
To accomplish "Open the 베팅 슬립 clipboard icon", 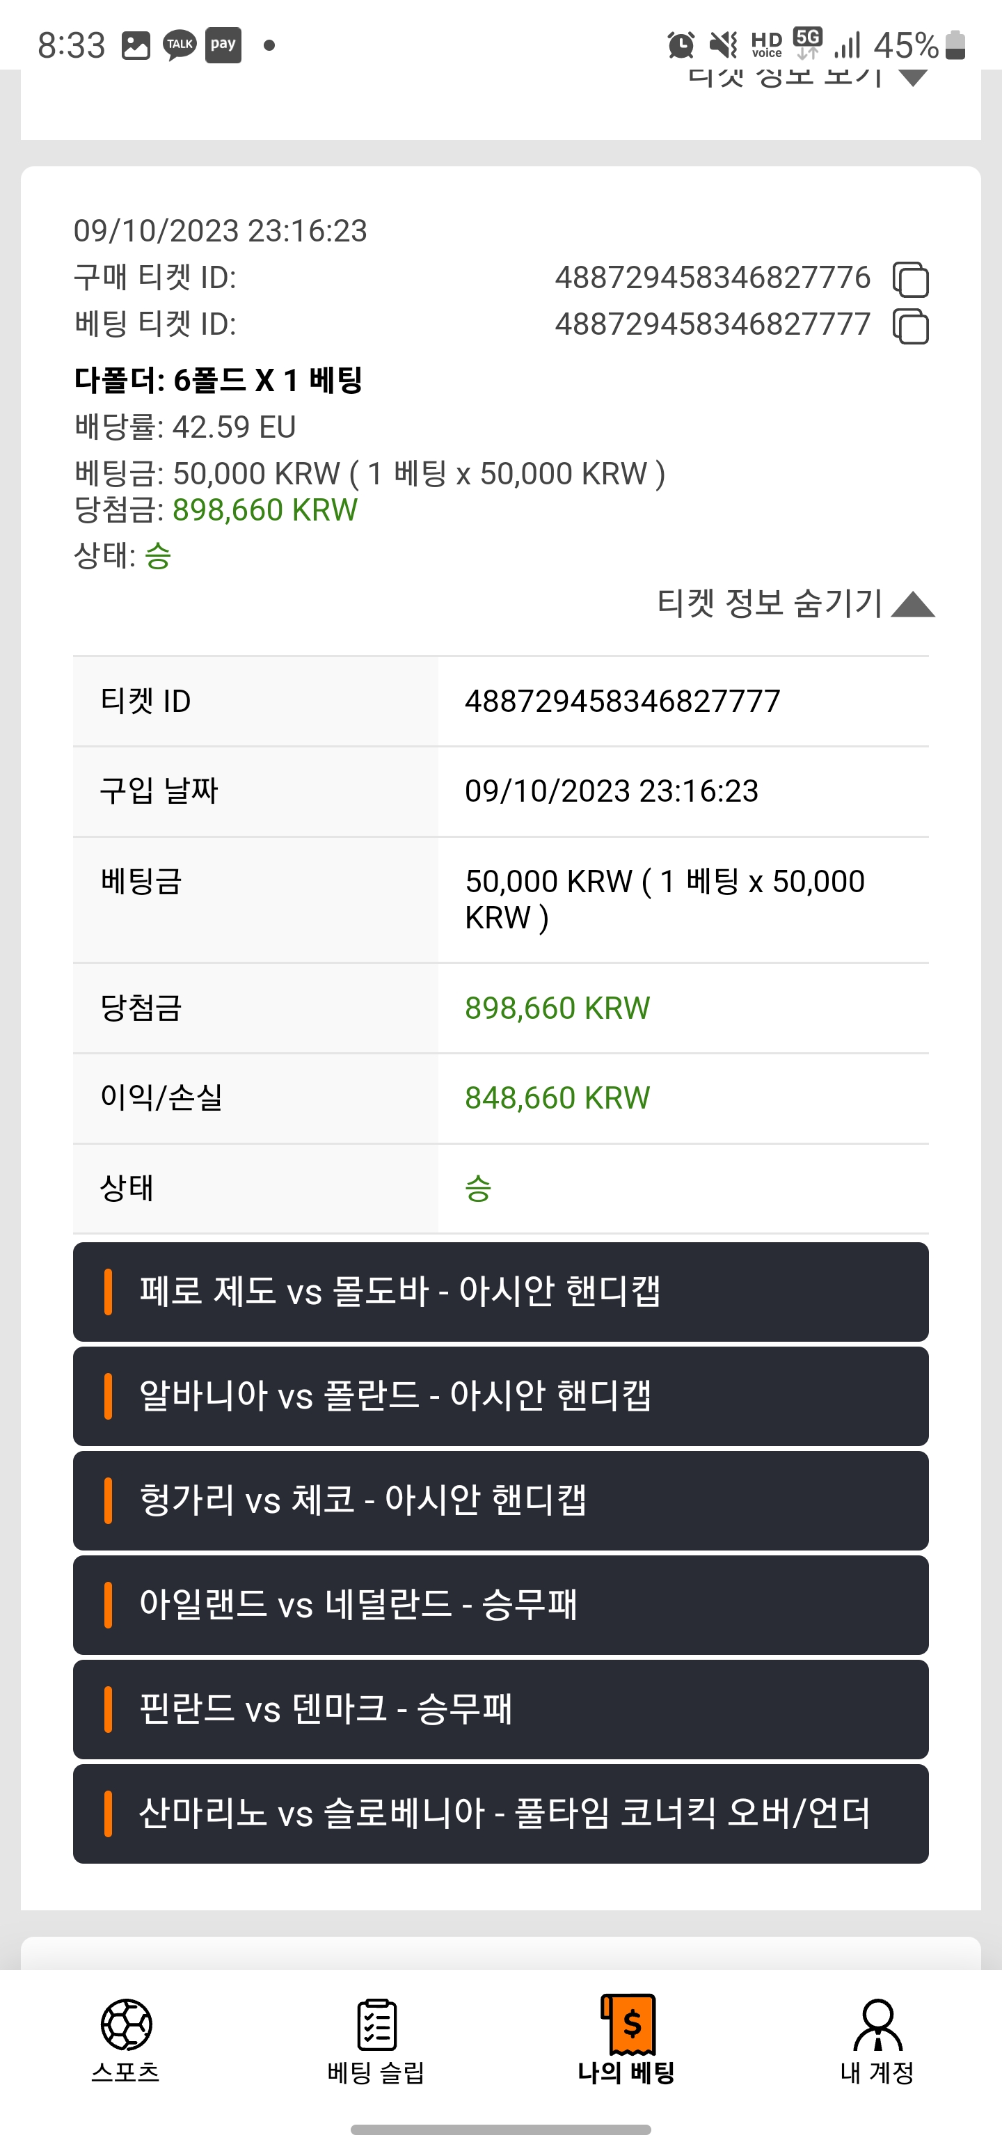I will pos(376,2024).
